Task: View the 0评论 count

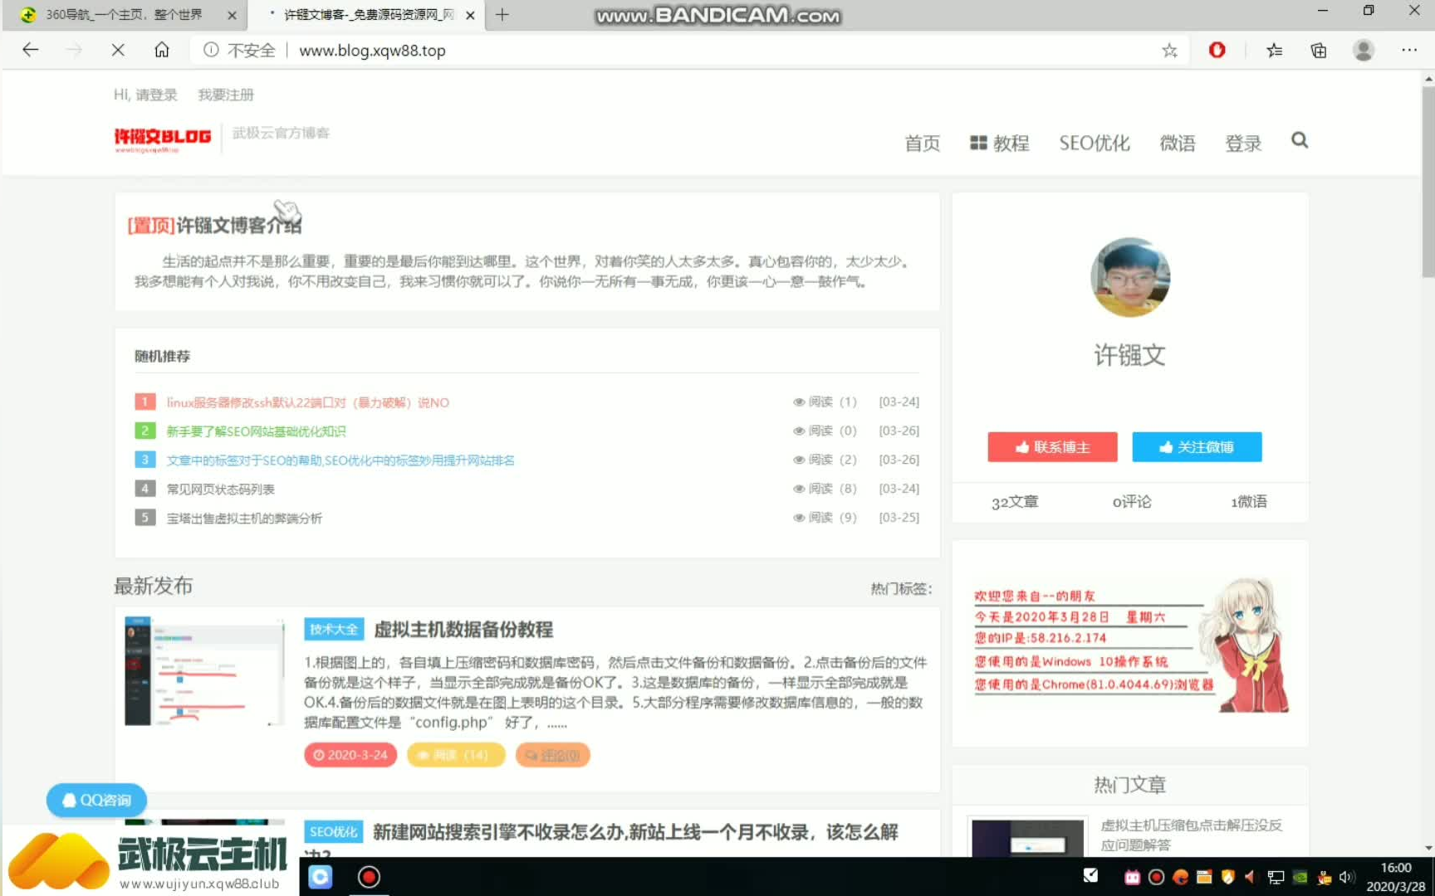Action: (x=1131, y=502)
